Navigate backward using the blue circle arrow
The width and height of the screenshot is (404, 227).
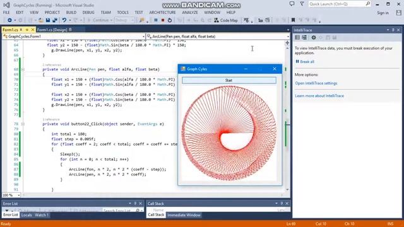(x=10, y=20)
